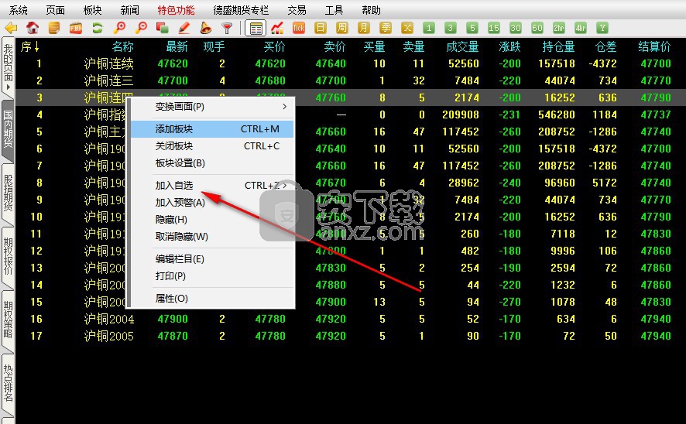Click the red funnel filter icon

tap(227, 28)
